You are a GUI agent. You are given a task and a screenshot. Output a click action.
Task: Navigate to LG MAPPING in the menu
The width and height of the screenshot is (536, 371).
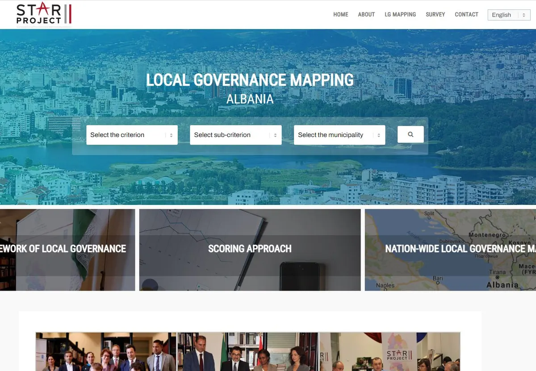400,14
